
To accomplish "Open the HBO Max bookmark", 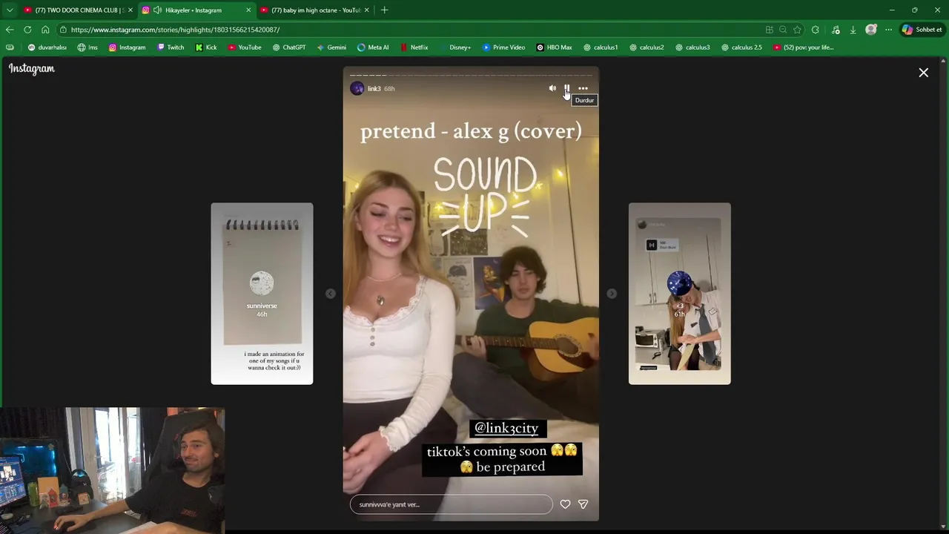I will (x=554, y=47).
